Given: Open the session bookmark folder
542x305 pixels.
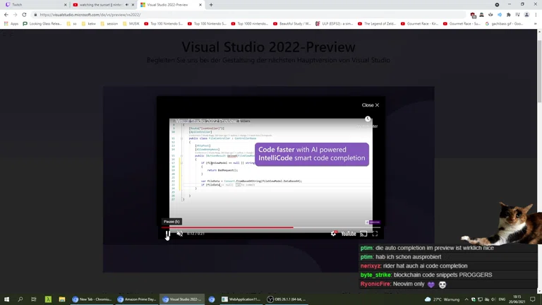Looking at the screenshot, I should [109, 24].
